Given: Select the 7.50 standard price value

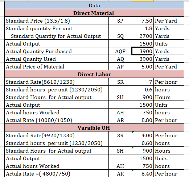Looking at the screenshot, I should [143, 21].
